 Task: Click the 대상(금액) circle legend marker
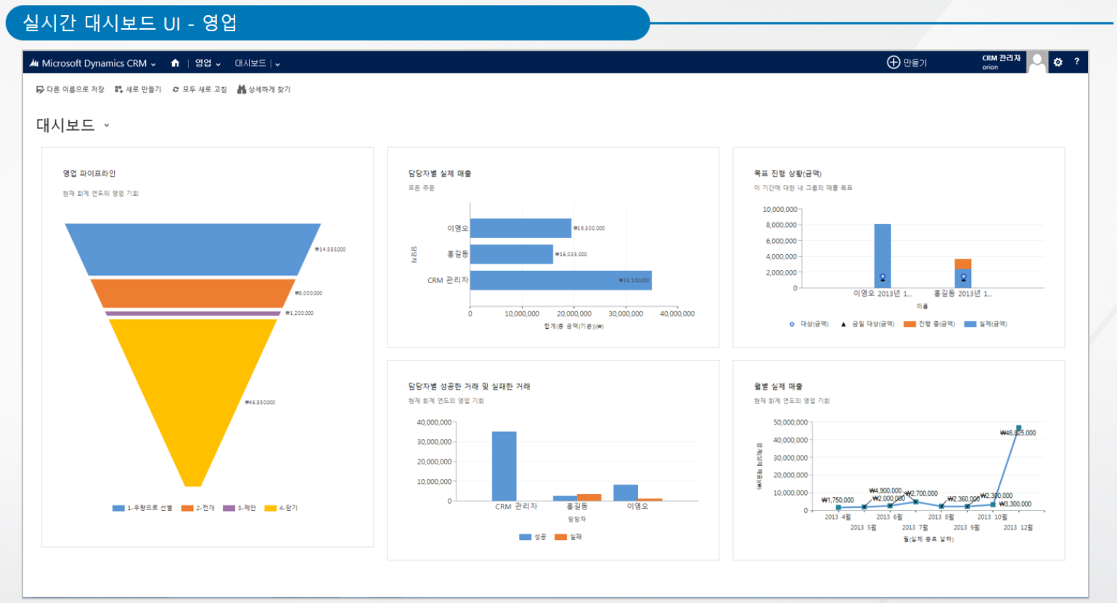(x=792, y=324)
